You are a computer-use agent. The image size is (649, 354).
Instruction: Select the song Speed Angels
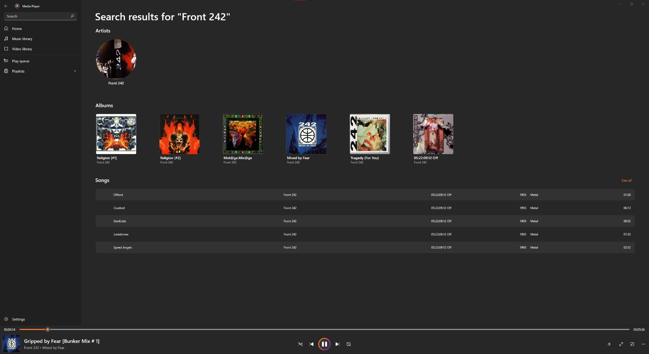click(365, 248)
